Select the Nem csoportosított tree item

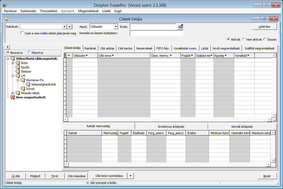pyautogui.click(x=31, y=97)
